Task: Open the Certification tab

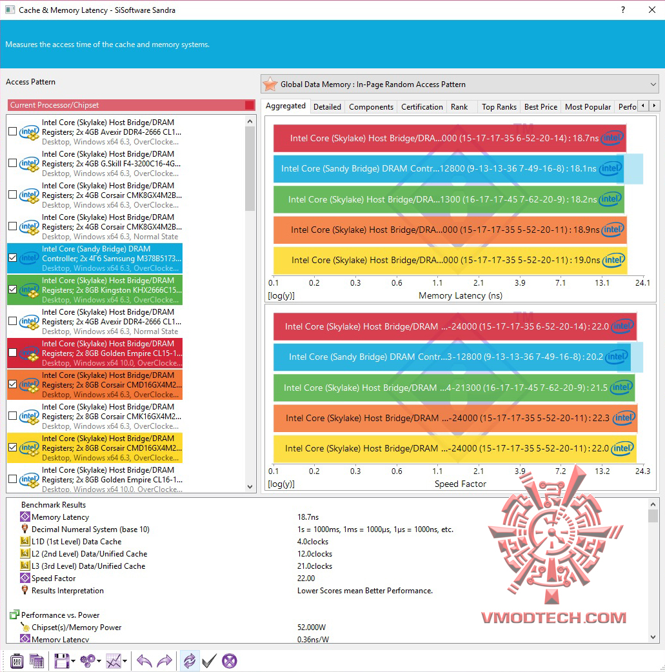Action: [x=422, y=106]
